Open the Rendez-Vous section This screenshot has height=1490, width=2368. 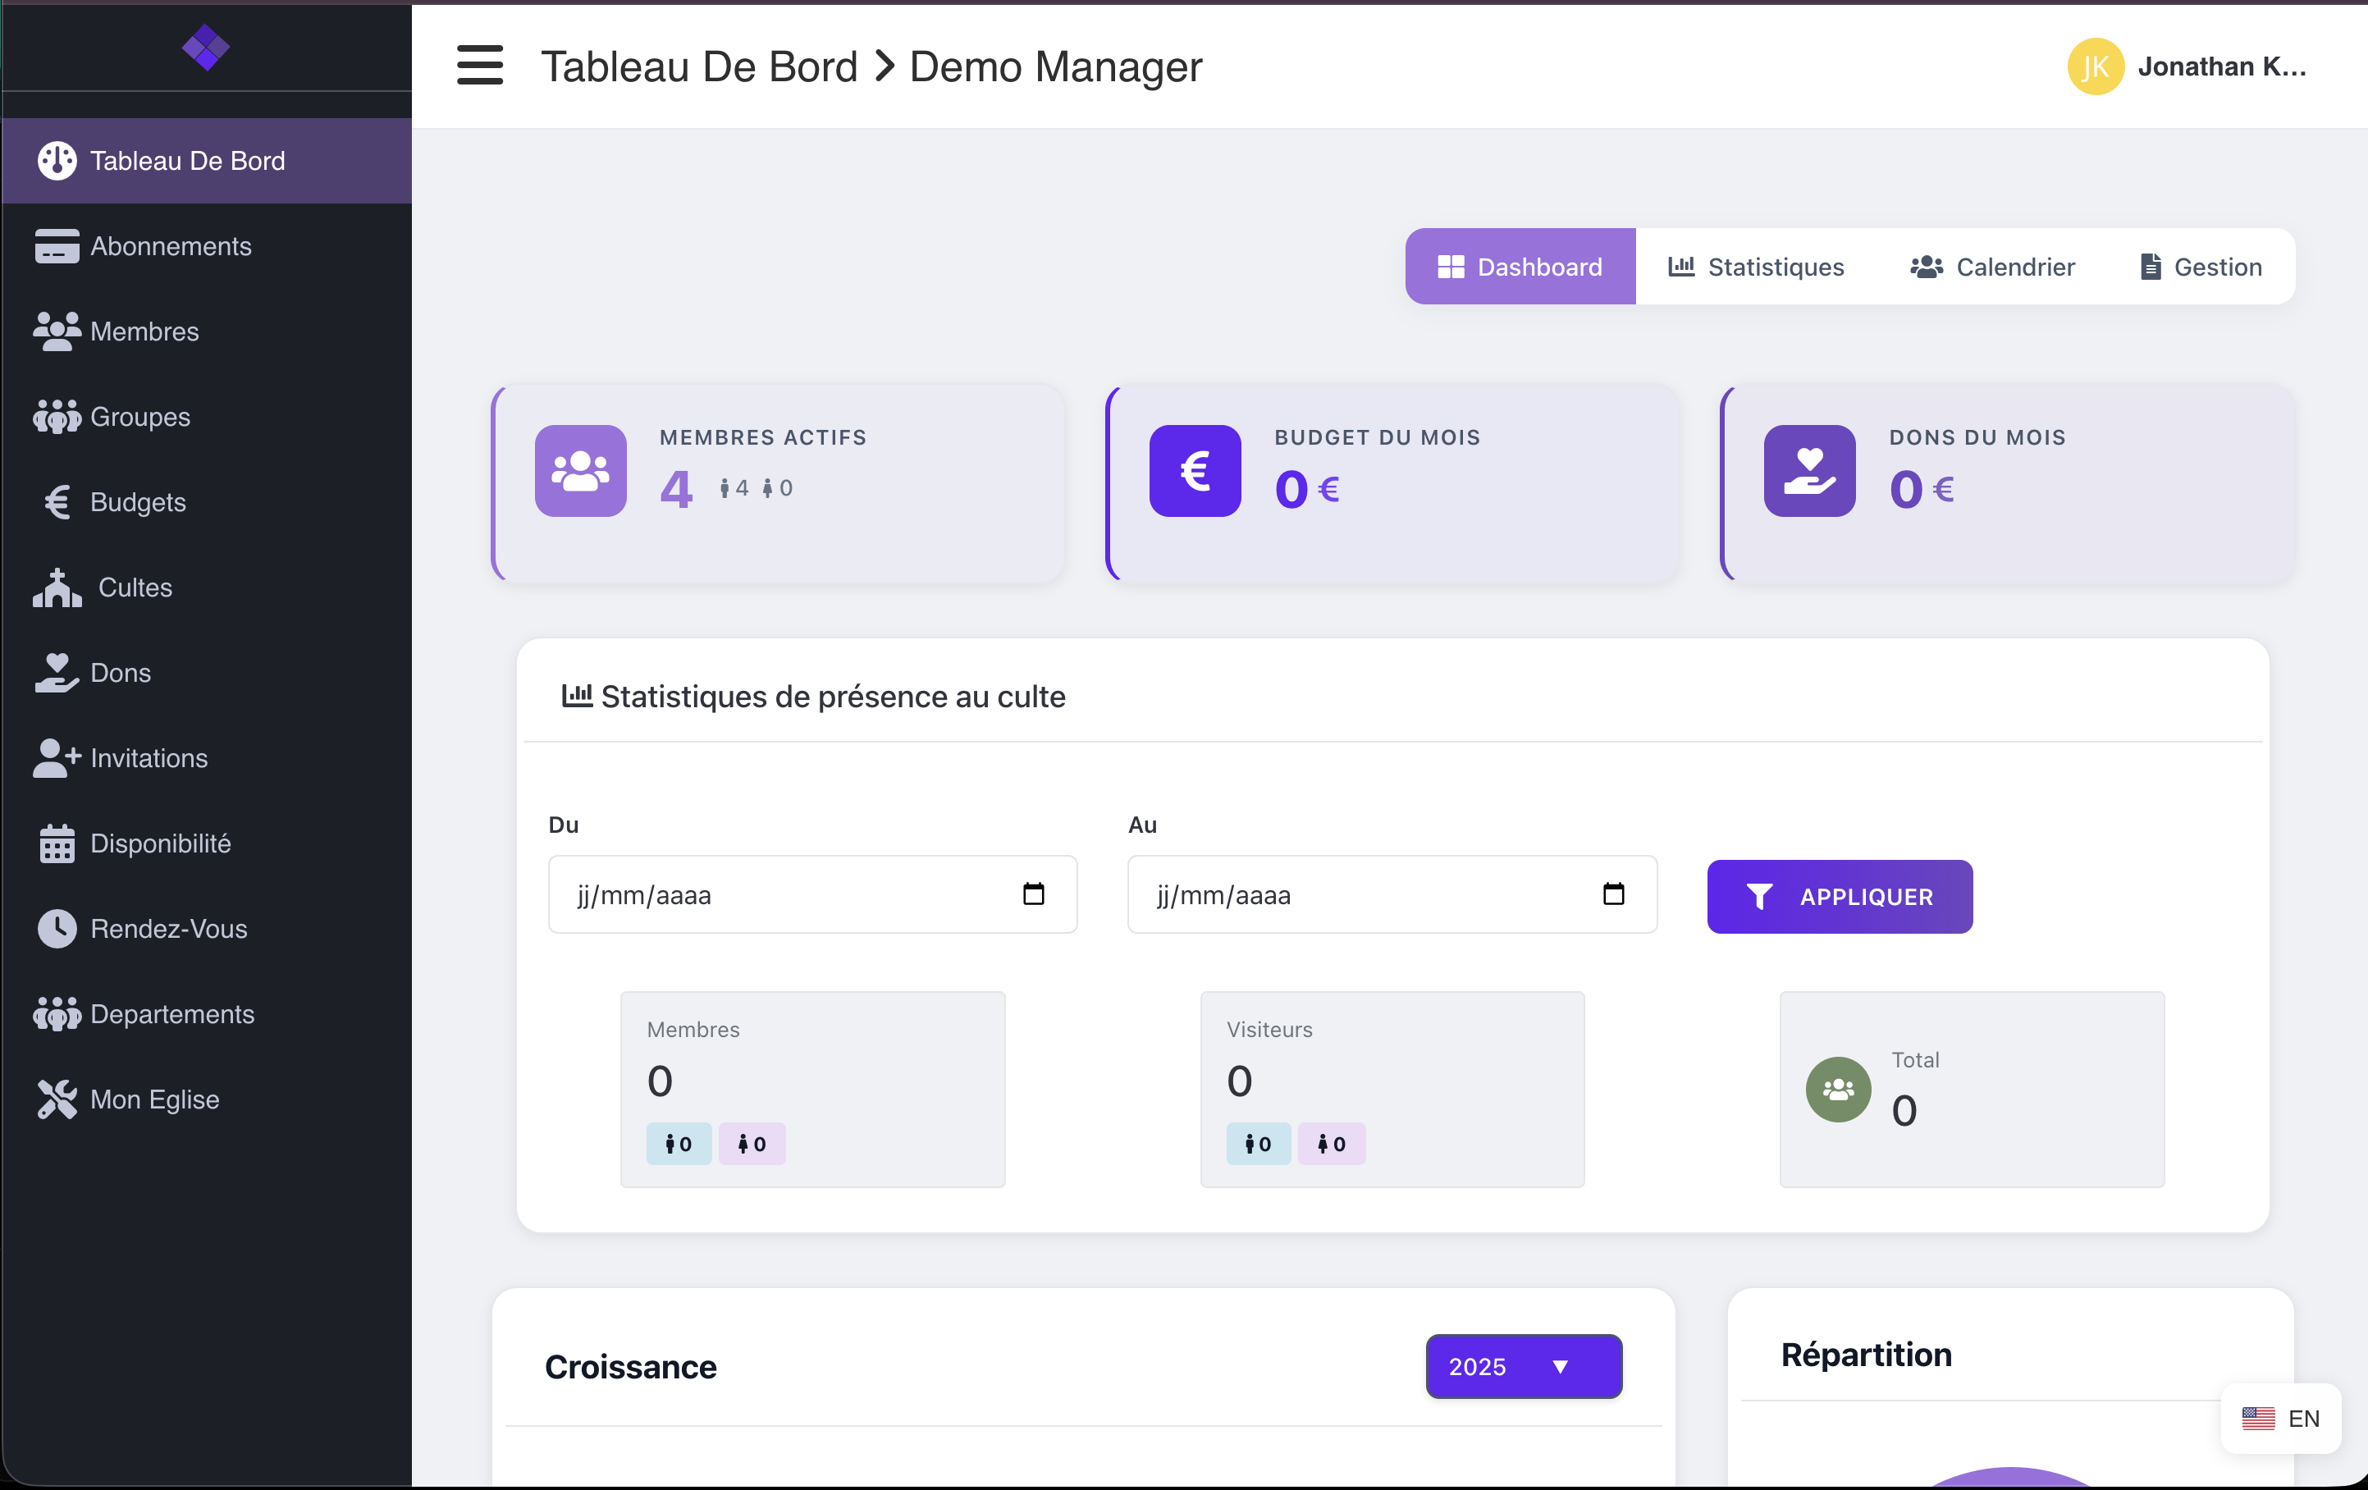(168, 929)
